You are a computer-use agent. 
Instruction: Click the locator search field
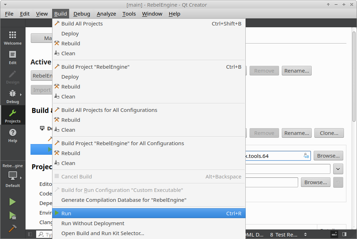pos(44,234)
